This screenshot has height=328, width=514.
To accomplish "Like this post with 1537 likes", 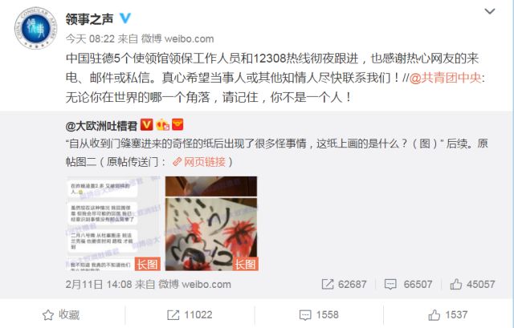I will [448, 315].
